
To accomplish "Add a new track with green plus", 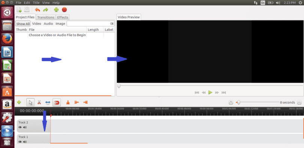I will [19, 102].
